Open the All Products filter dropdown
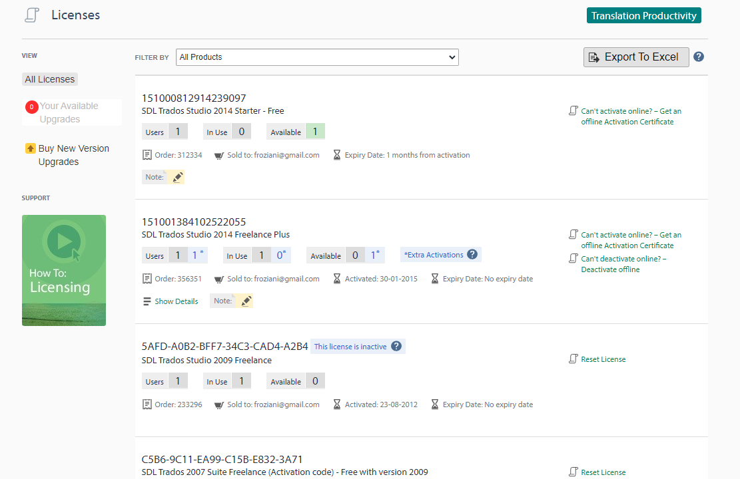Image resolution: width=740 pixels, height=479 pixels. coord(317,57)
